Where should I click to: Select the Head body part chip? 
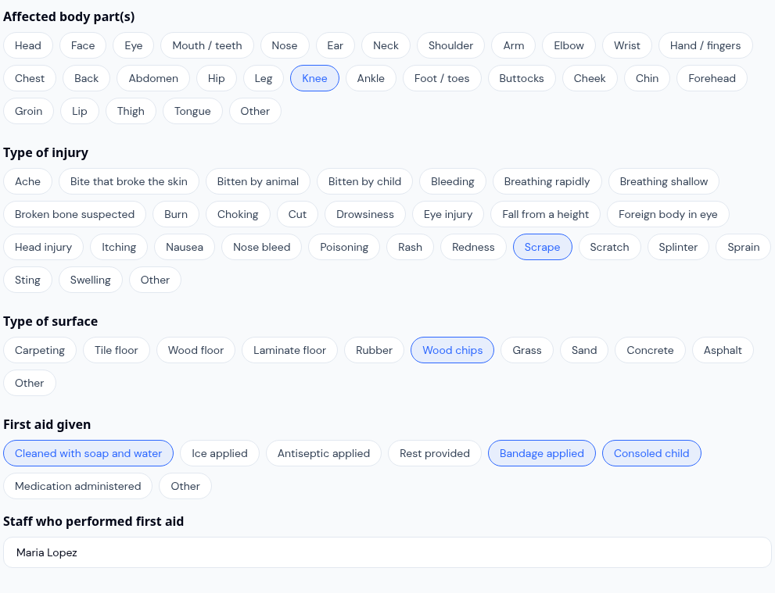click(27, 45)
